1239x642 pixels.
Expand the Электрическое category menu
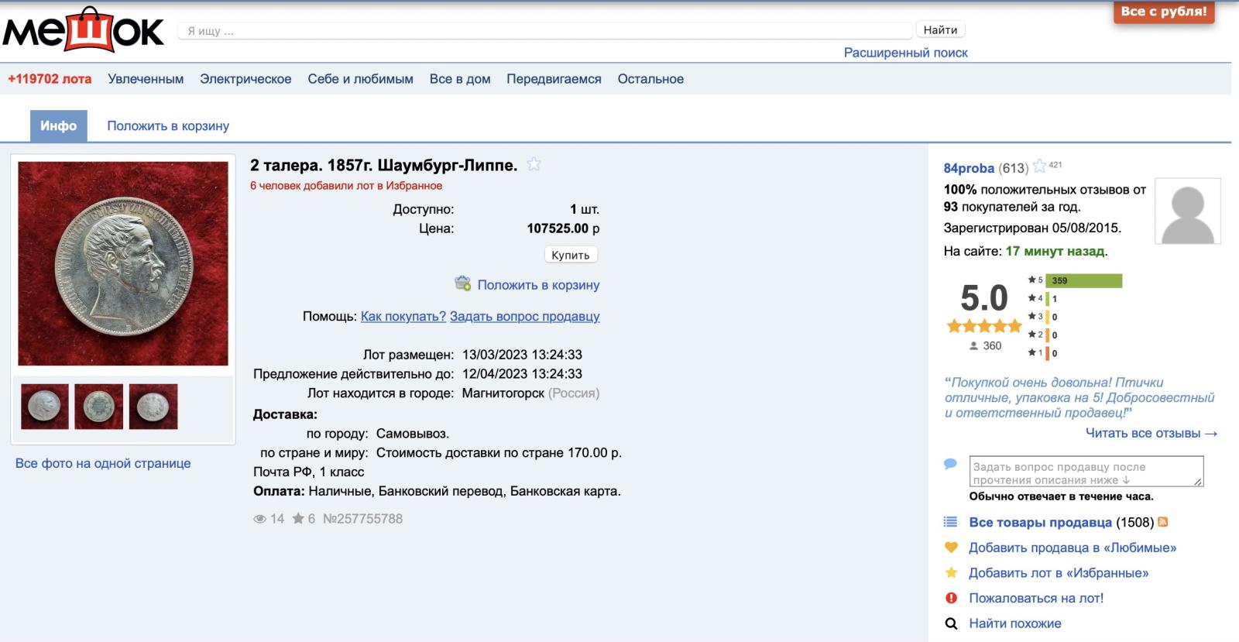[245, 79]
